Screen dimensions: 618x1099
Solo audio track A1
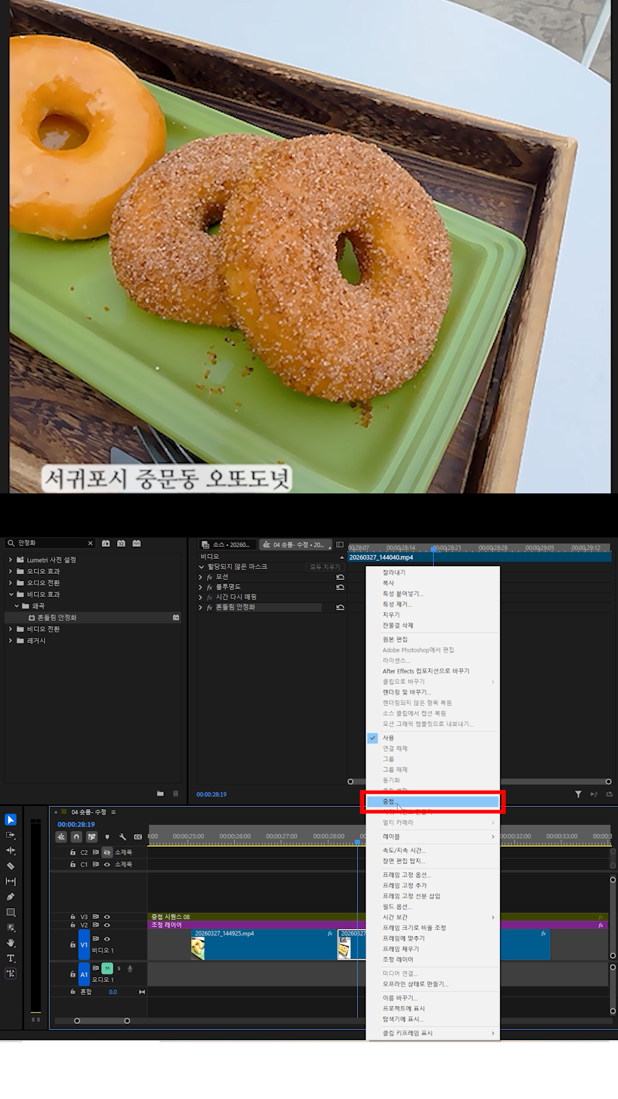coord(118,968)
